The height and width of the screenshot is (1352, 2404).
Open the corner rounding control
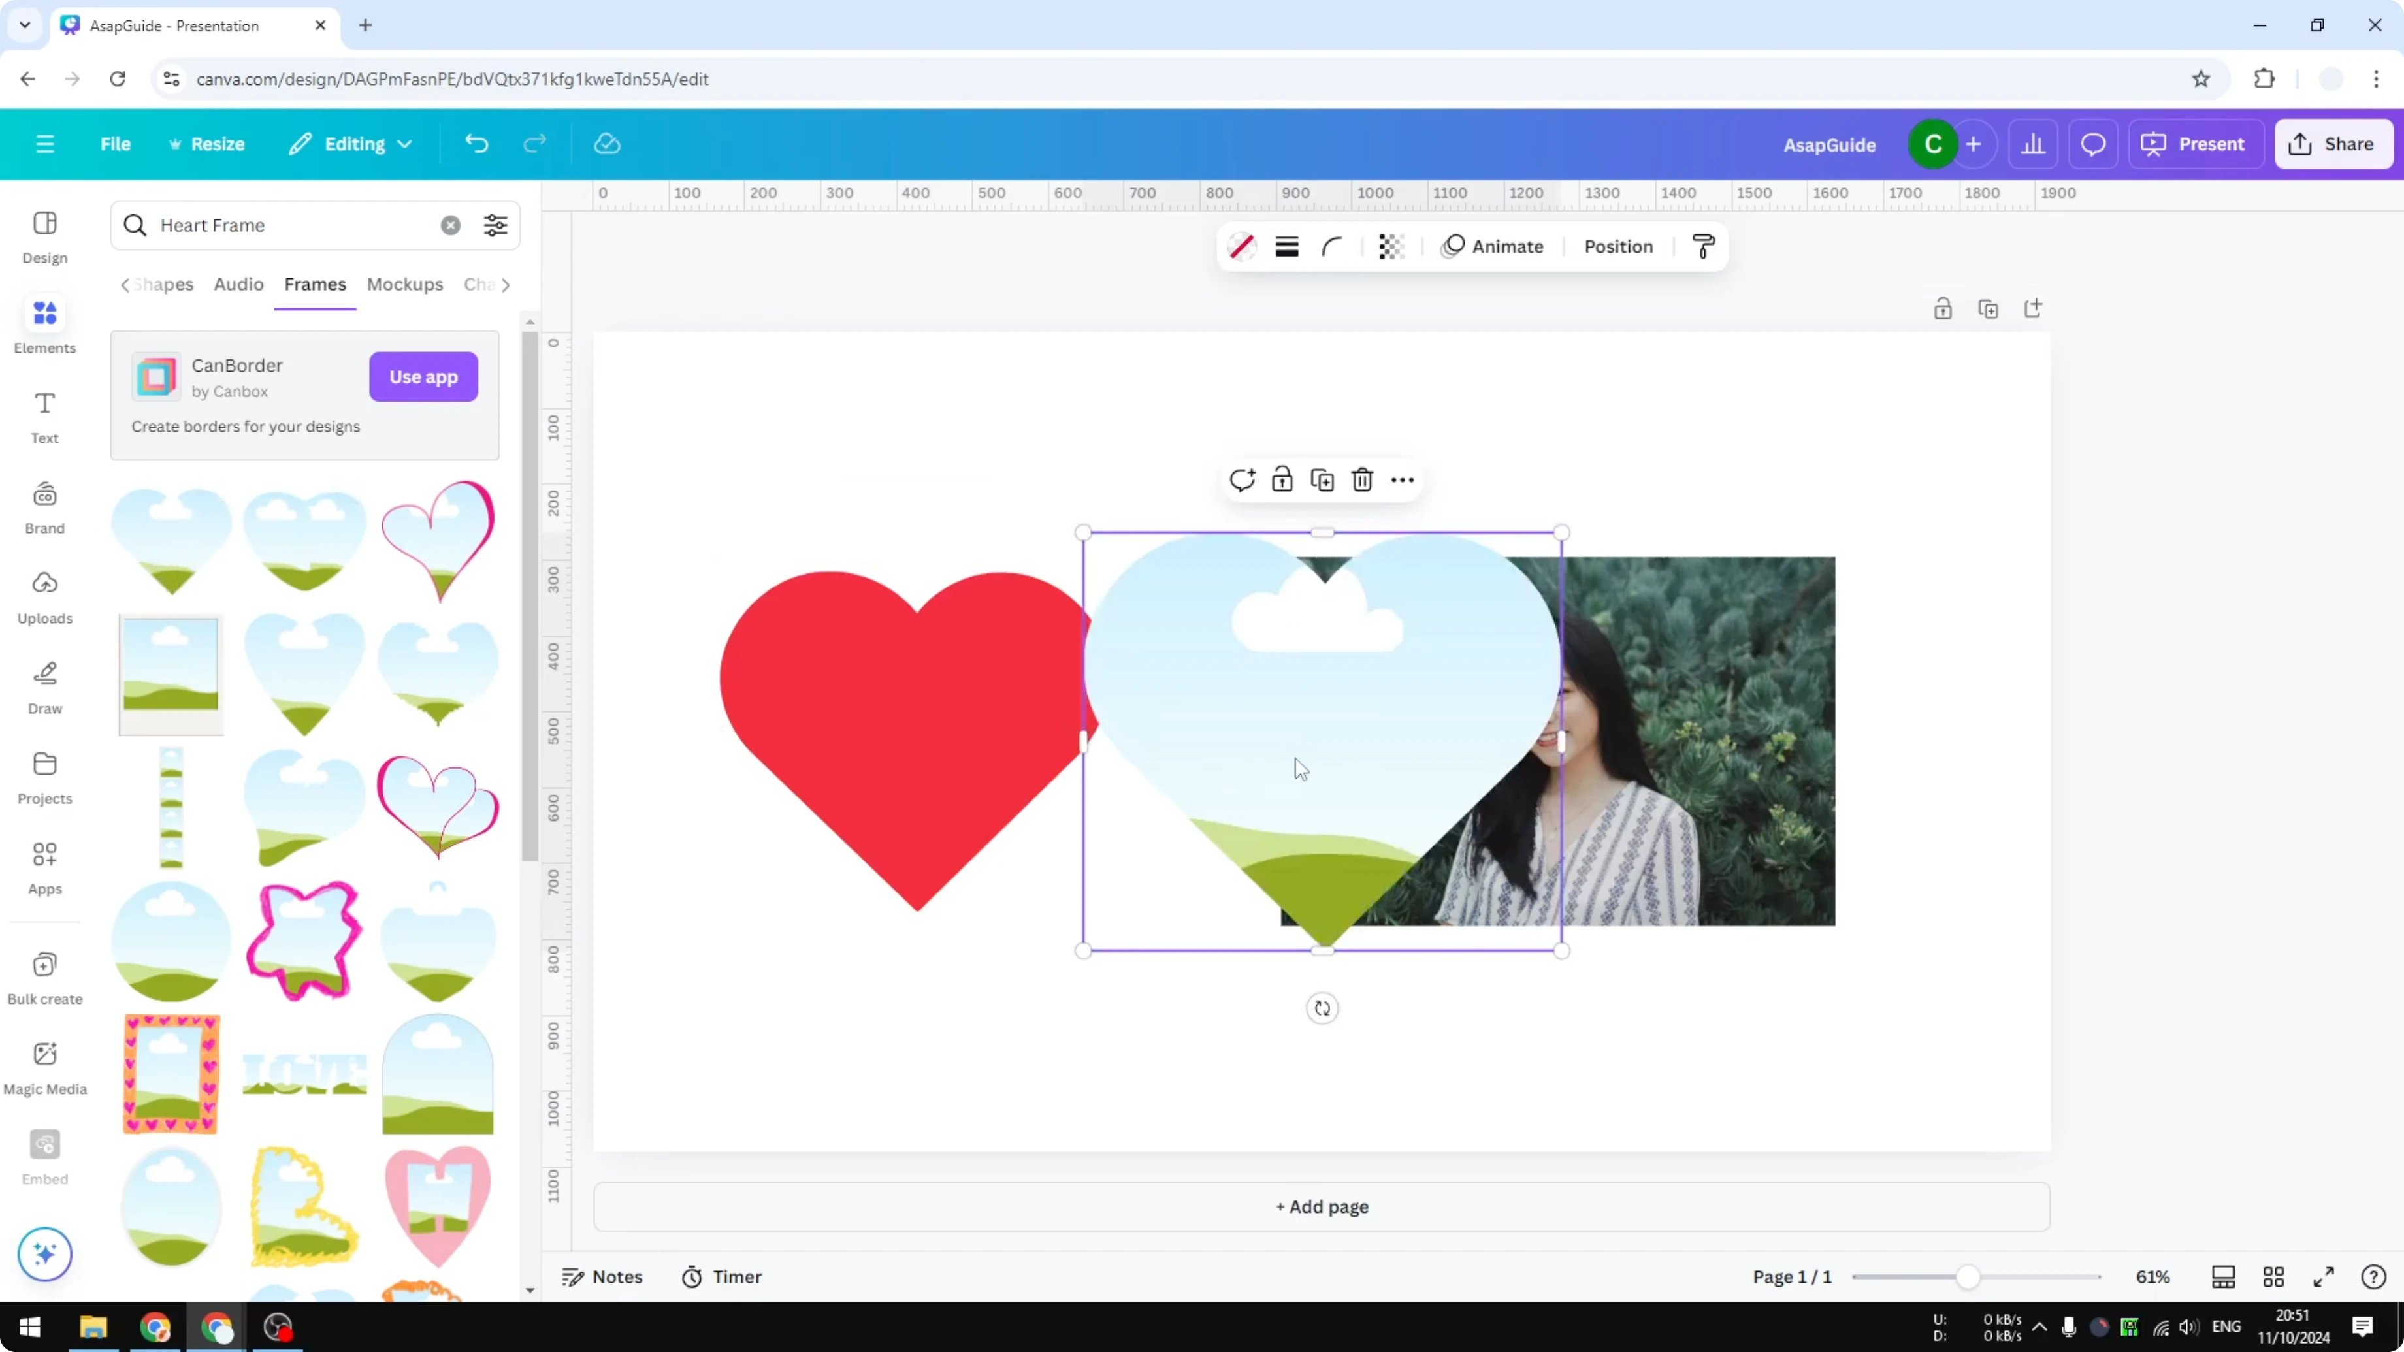click(x=1332, y=246)
